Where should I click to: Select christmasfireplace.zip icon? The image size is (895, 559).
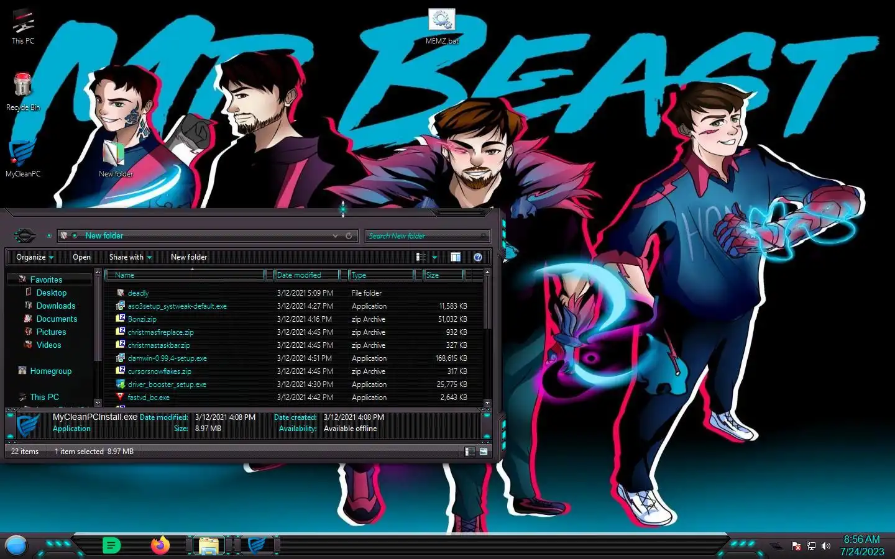coord(121,332)
